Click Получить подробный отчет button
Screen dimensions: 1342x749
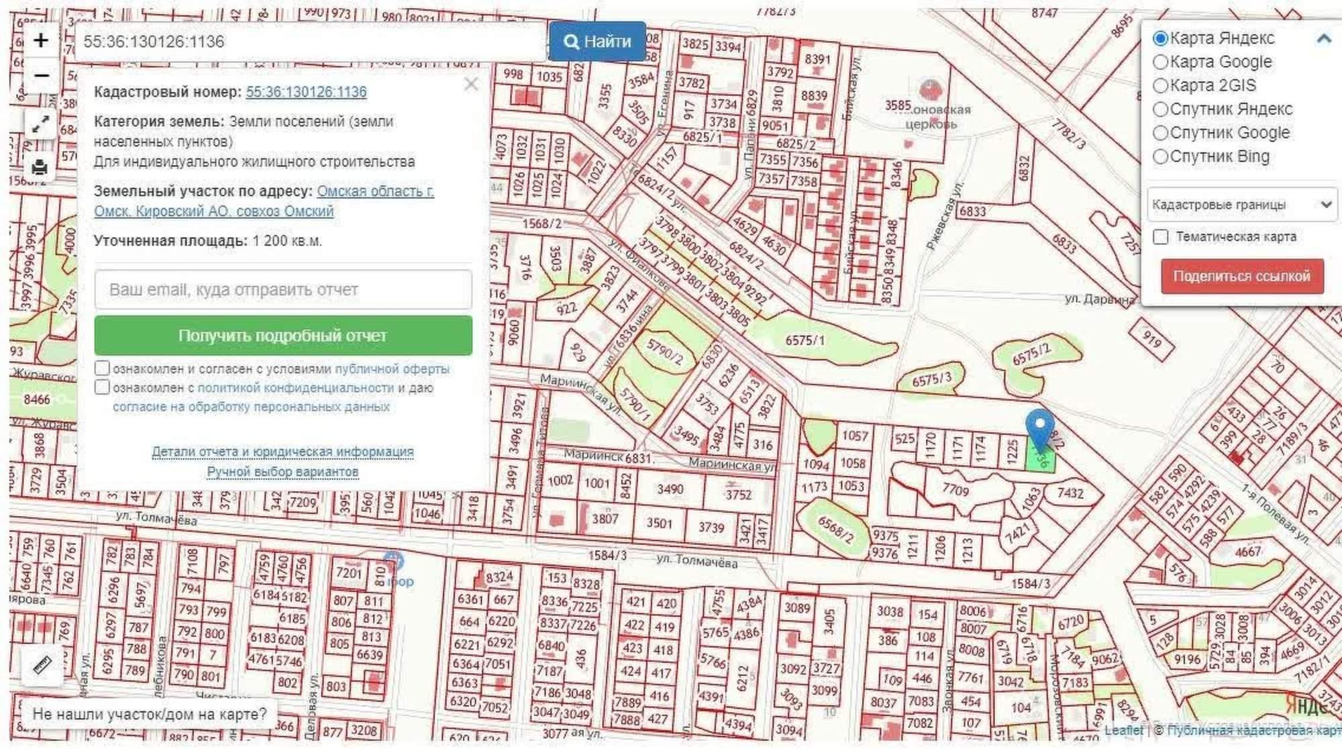(283, 336)
